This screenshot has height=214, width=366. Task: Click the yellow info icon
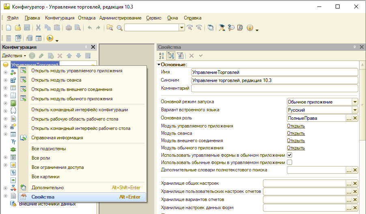tap(250, 28)
